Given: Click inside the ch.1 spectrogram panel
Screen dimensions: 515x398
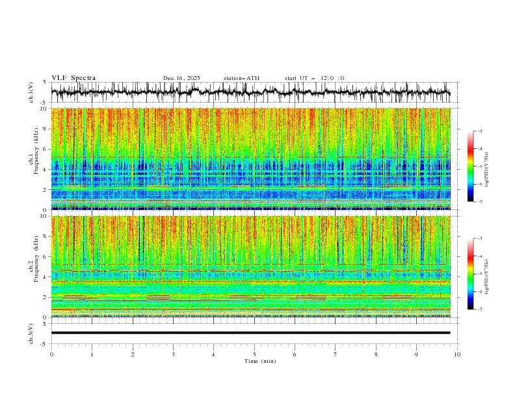Looking at the screenshot, I should 250,159.
